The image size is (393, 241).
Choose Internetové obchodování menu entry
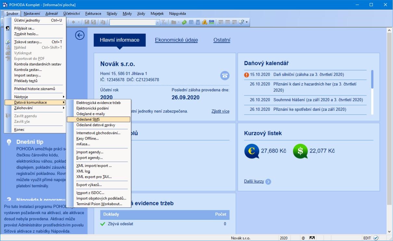coord(98,133)
